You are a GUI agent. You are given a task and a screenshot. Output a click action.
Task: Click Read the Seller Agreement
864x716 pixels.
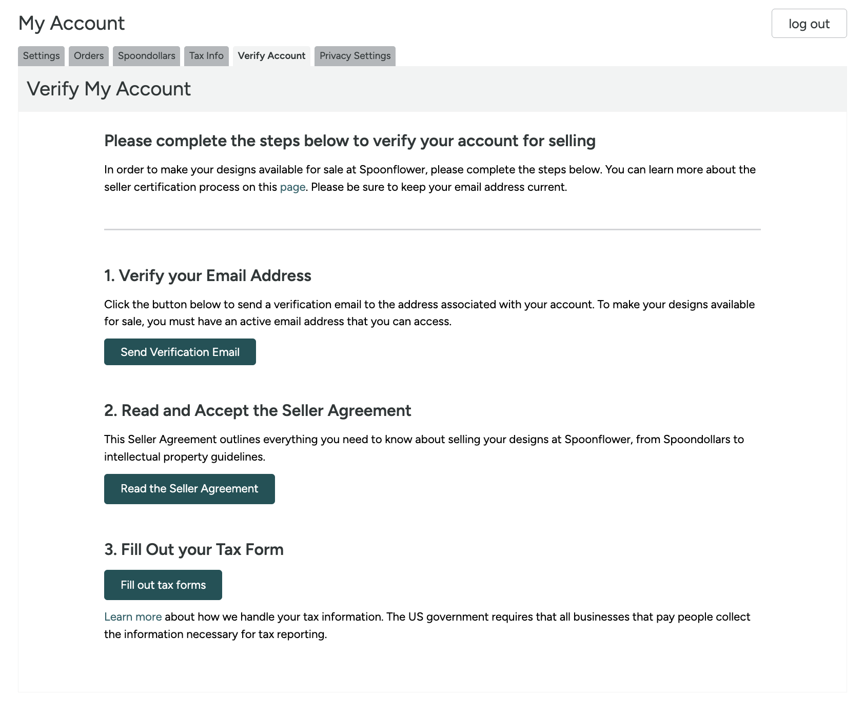189,489
